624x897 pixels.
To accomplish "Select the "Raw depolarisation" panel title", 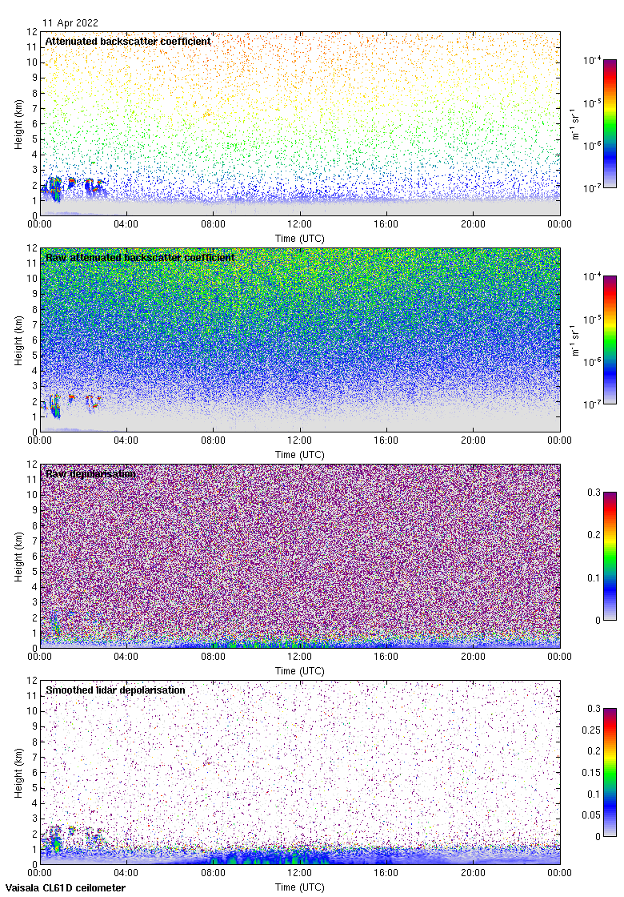I will [90, 474].
